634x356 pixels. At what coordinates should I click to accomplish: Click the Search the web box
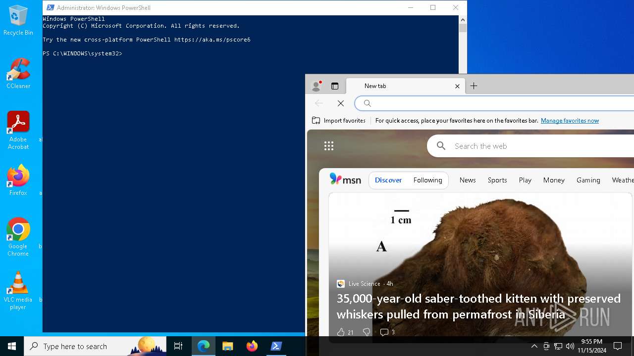pyautogui.click(x=530, y=146)
